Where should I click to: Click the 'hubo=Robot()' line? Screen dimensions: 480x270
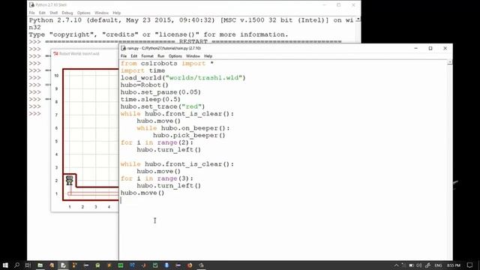point(145,85)
